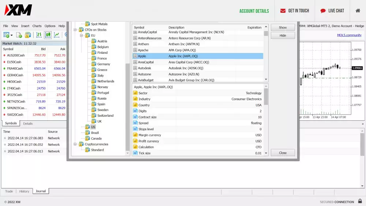This screenshot has height=206, width=366.
Task: Select Spot Metals folder in tree
Action: [x=96, y=24]
